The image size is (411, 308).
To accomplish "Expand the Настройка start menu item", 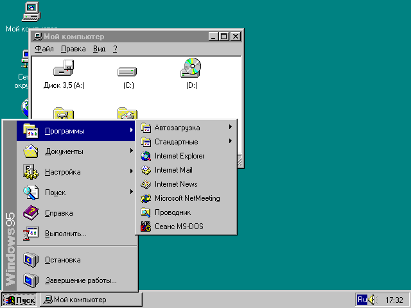I will [x=76, y=172].
